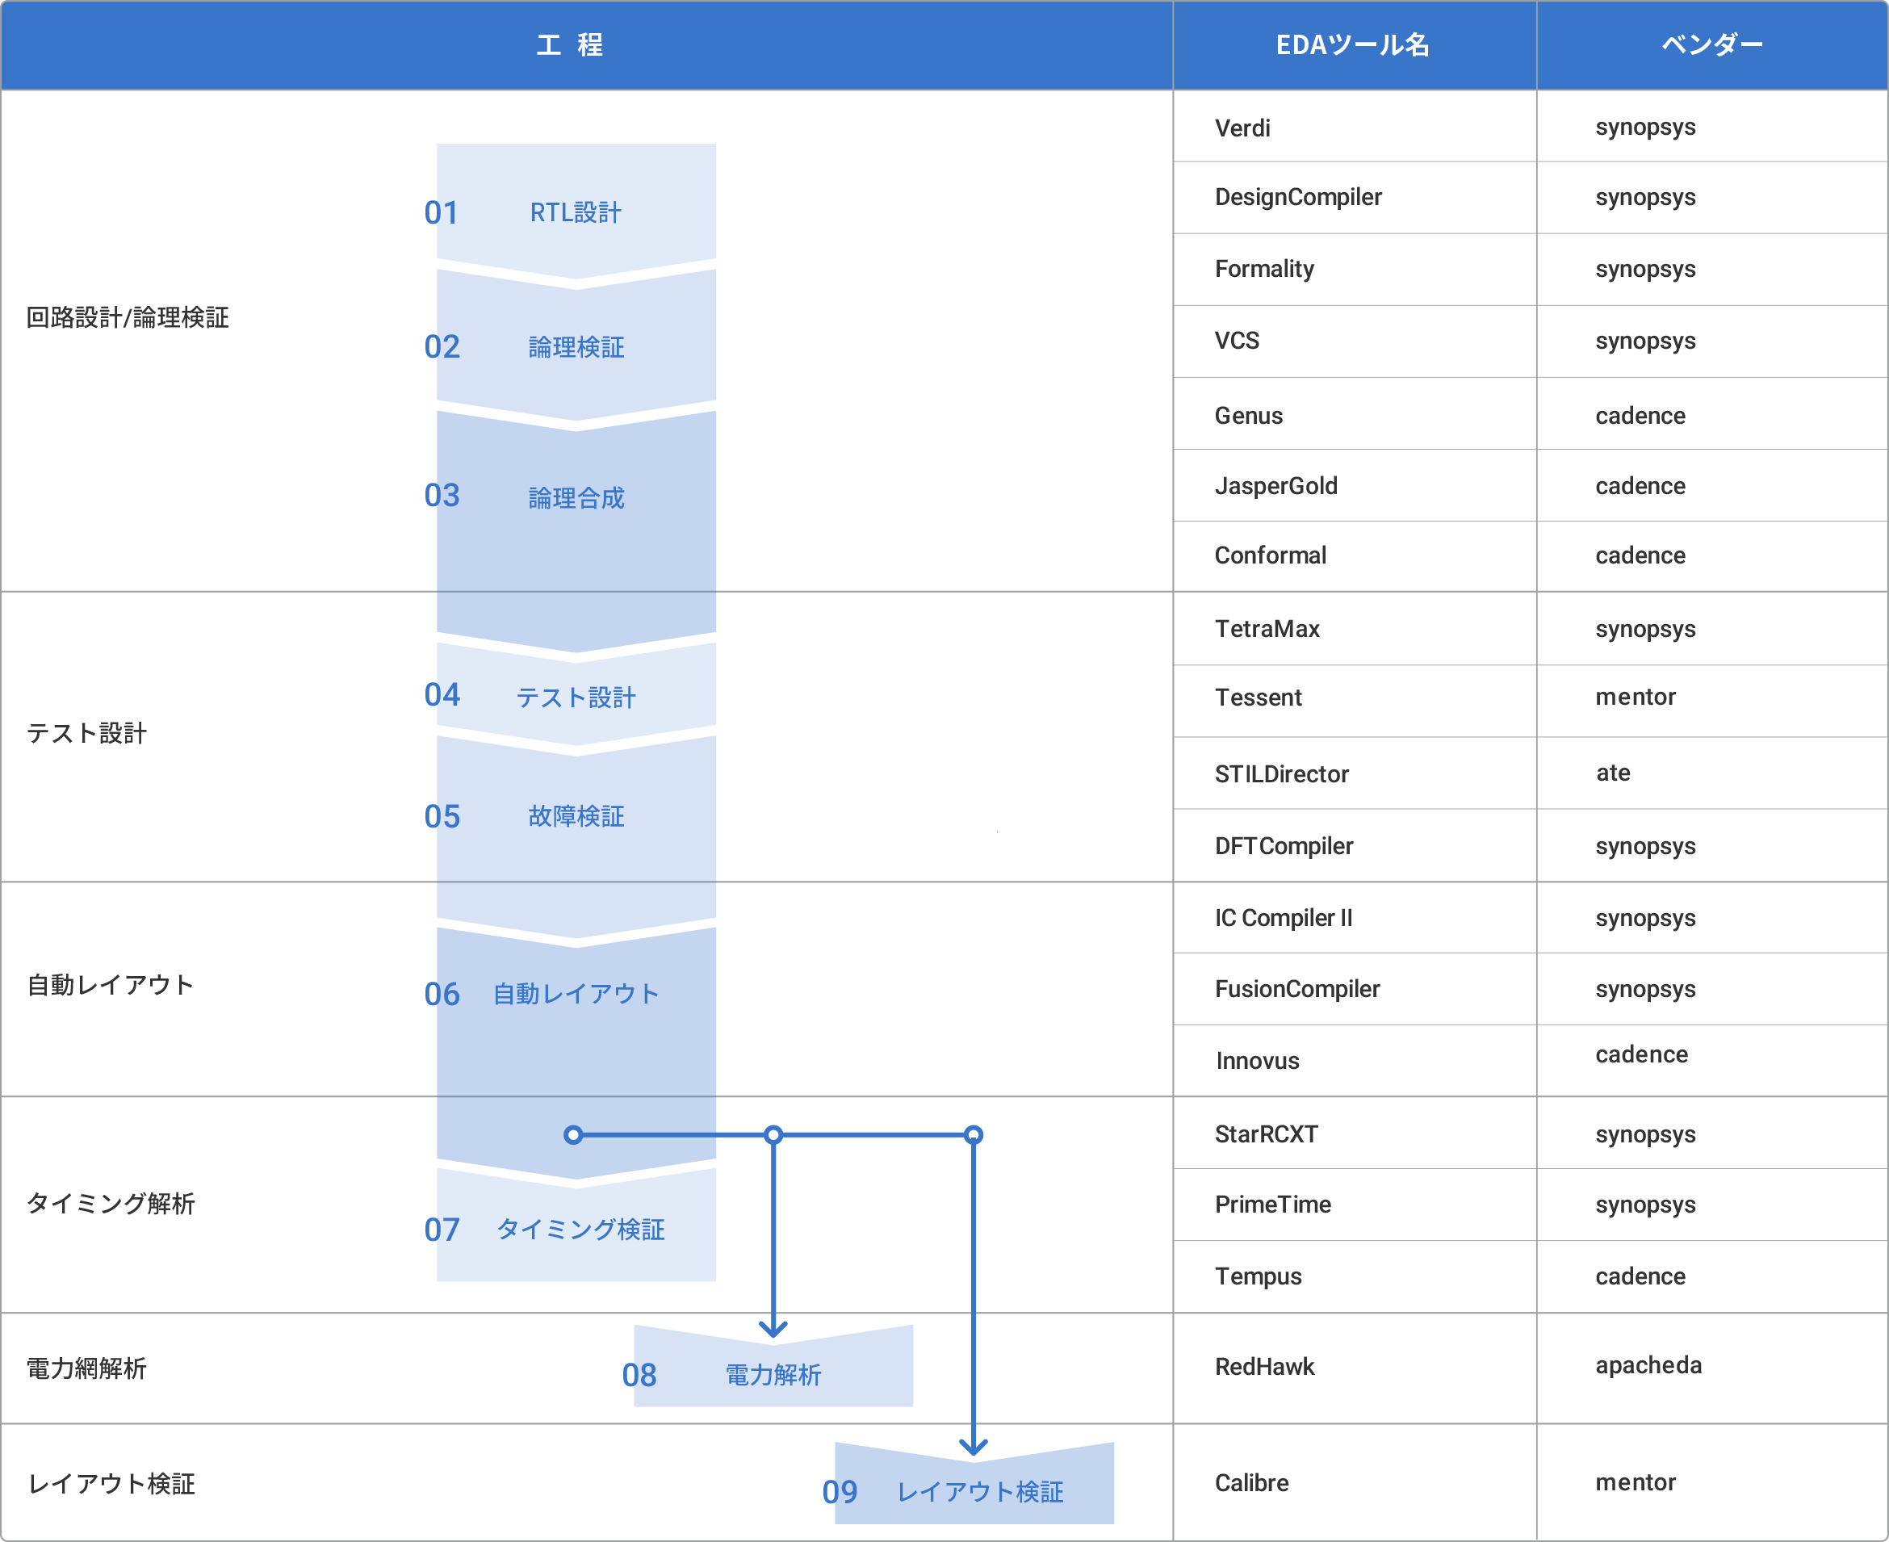Click the 回路設計/論理検証 category label

tap(128, 317)
